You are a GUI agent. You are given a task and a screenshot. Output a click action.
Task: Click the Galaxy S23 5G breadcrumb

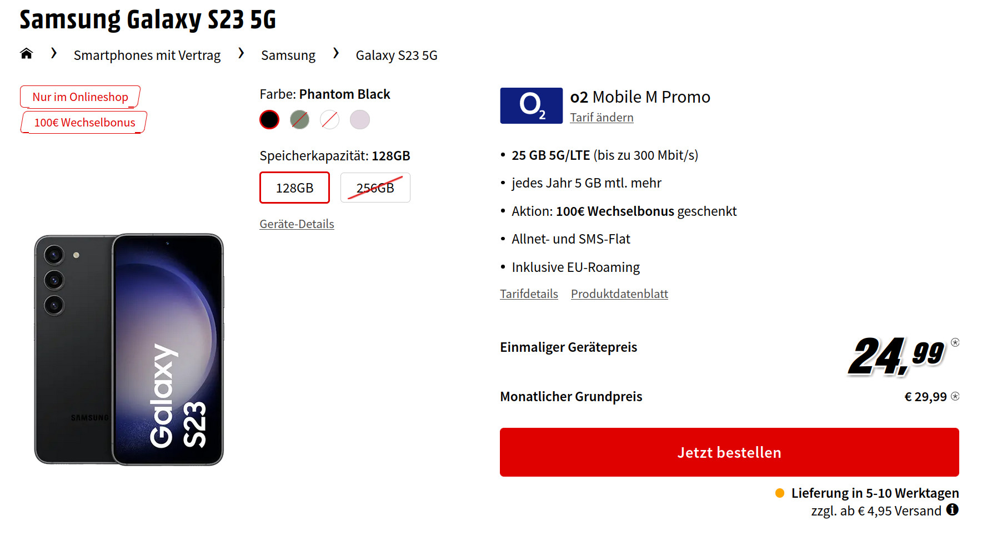click(x=397, y=55)
